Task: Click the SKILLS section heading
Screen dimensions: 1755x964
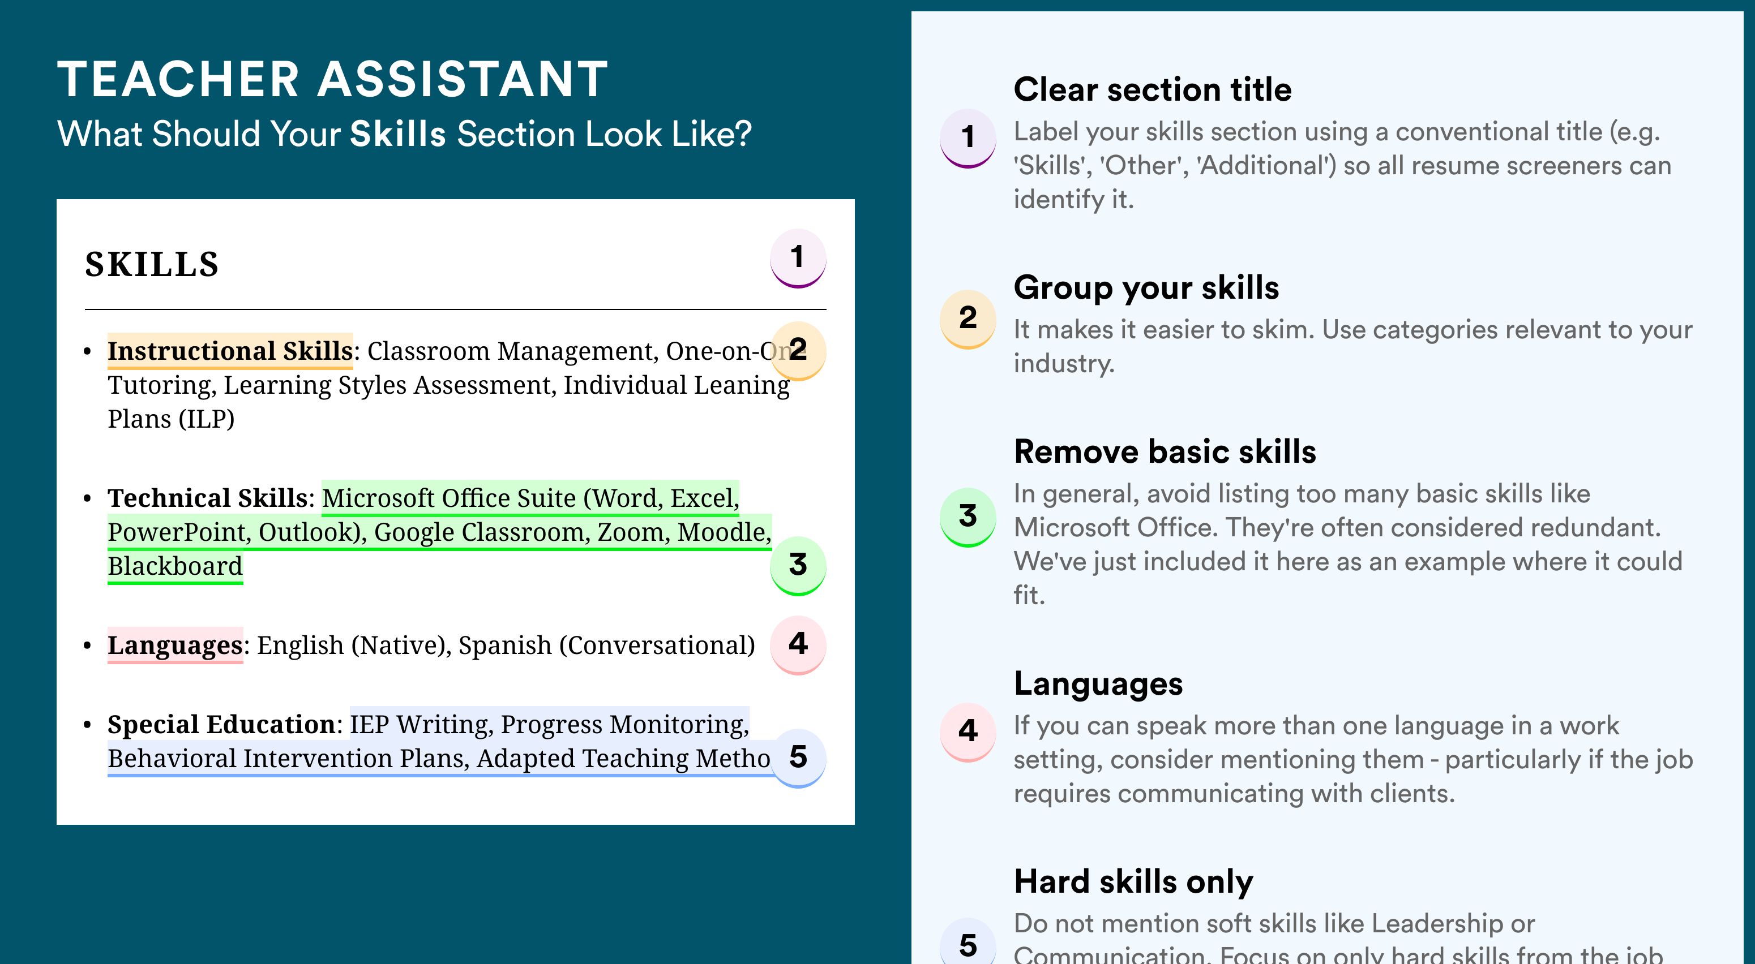Action: click(x=152, y=264)
